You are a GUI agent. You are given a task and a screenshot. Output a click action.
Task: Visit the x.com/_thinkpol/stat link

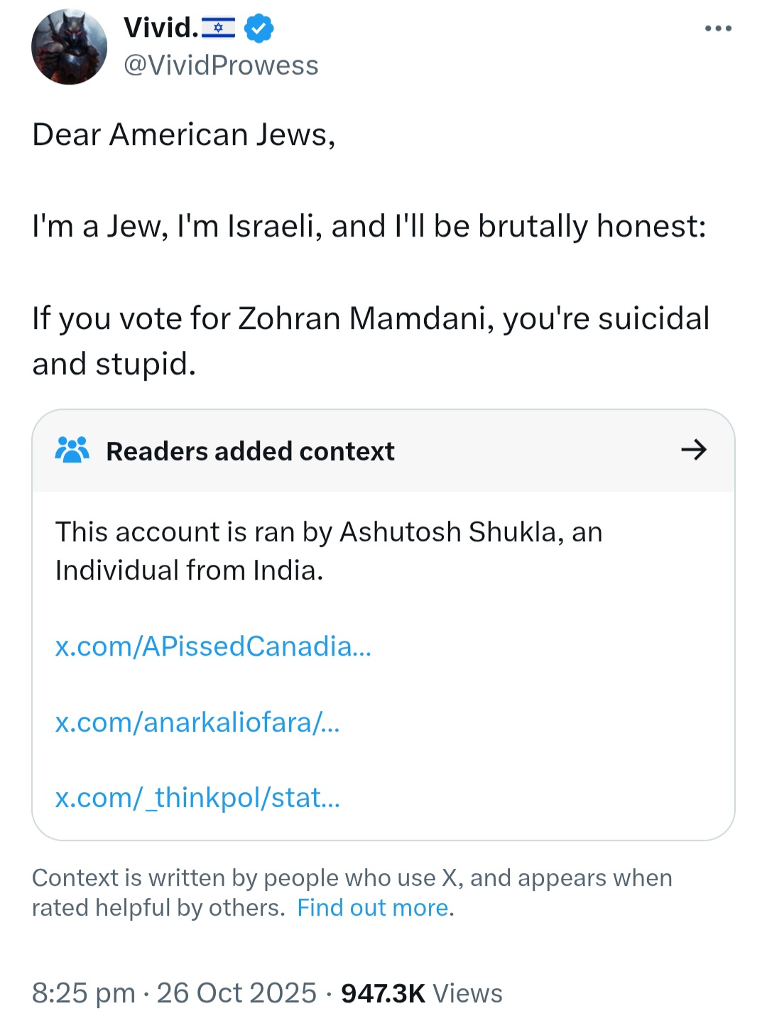pyautogui.click(x=197, y=798)
